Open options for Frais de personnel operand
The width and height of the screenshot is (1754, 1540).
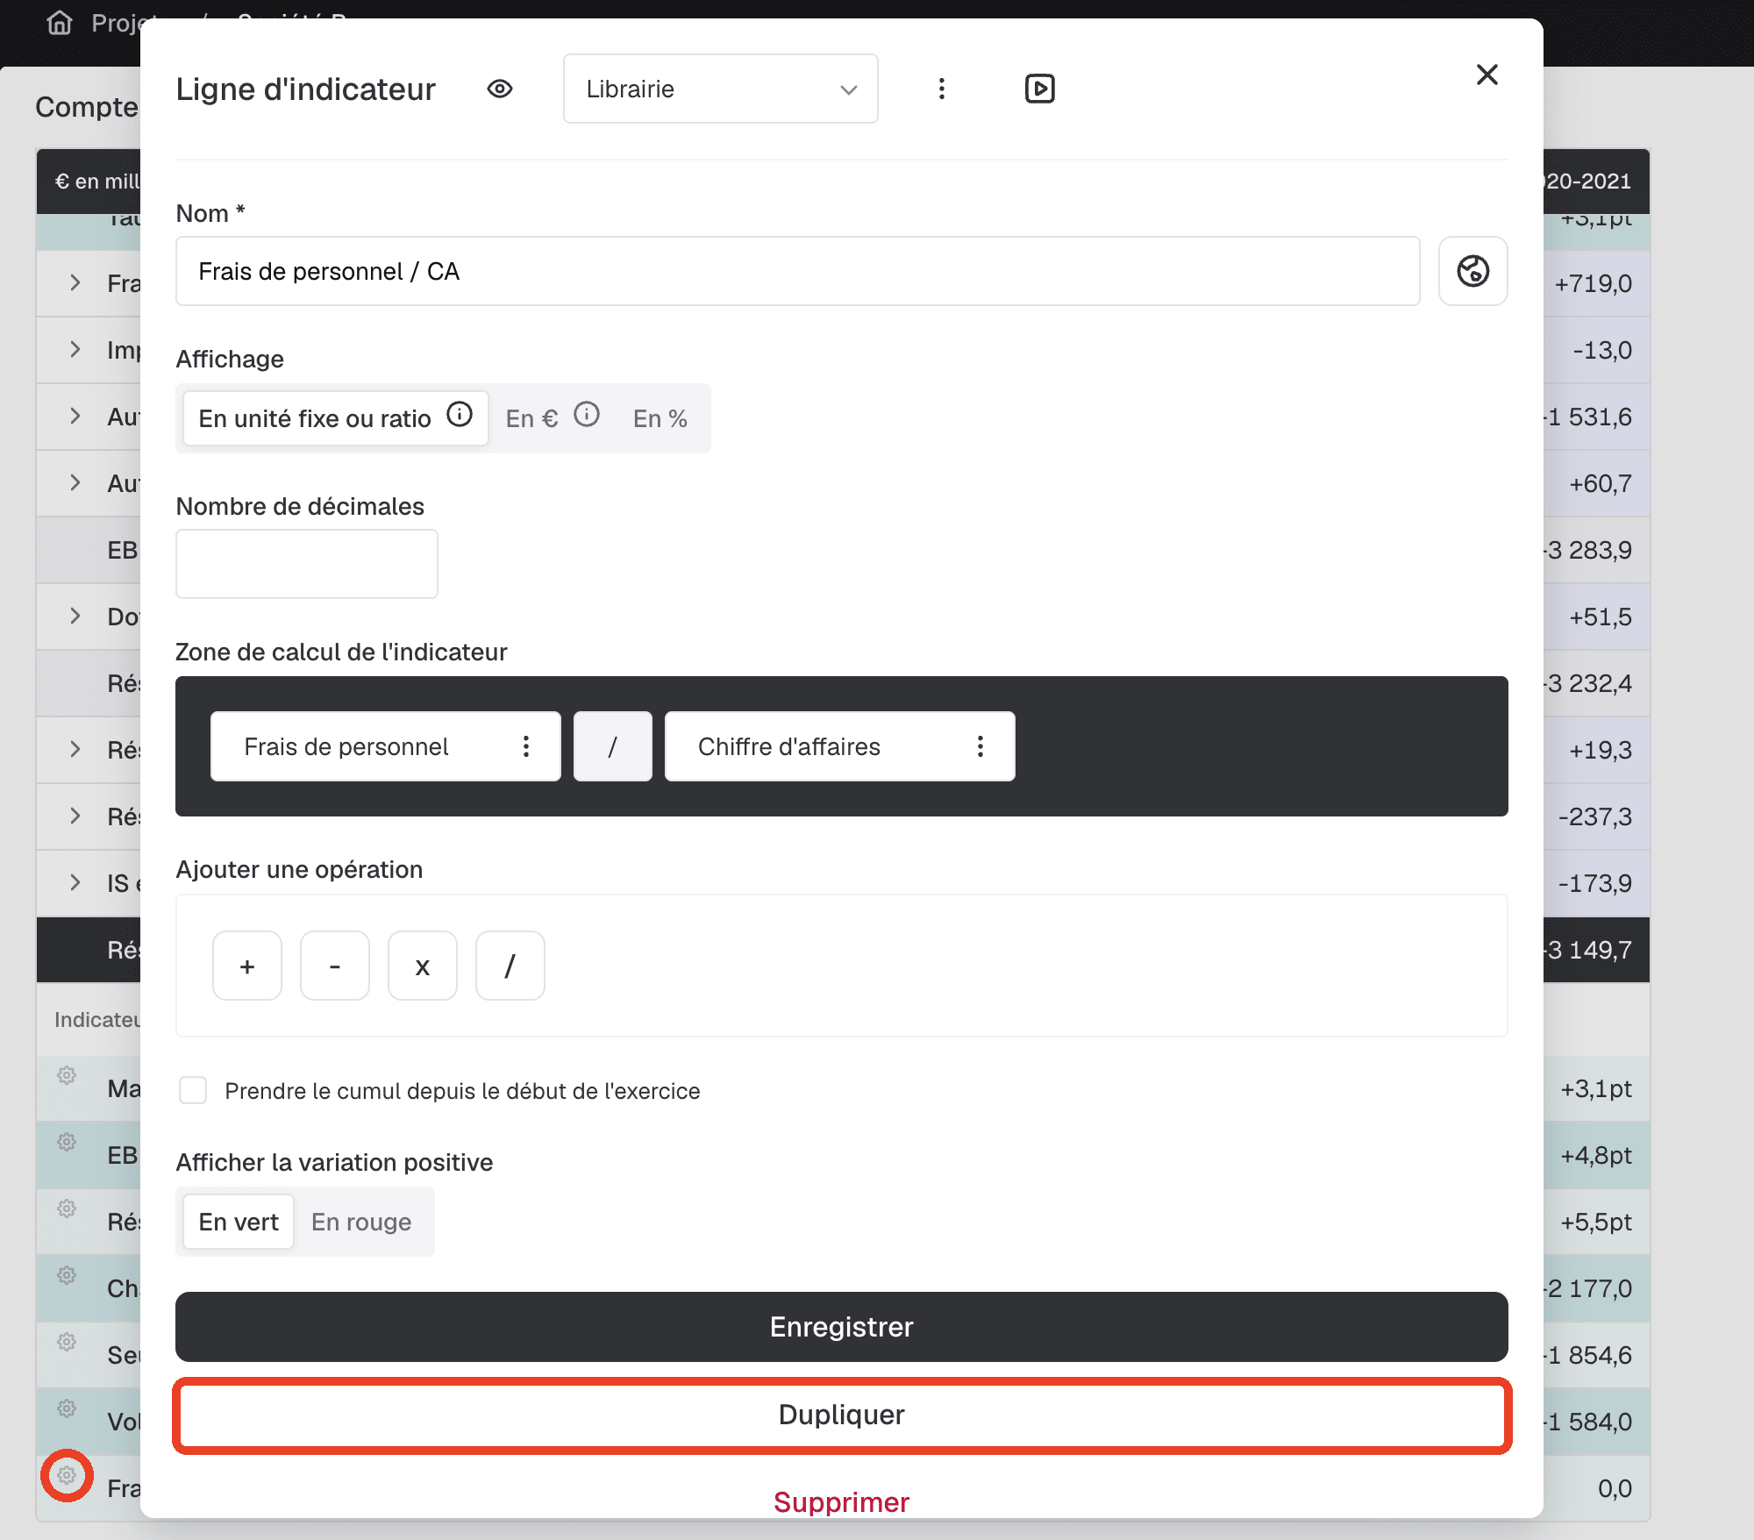[526, 746]
